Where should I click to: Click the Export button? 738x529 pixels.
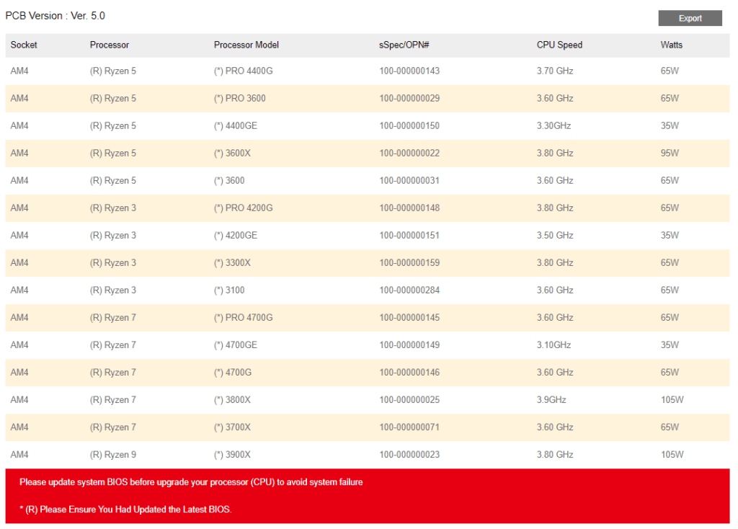click(690, 18)
